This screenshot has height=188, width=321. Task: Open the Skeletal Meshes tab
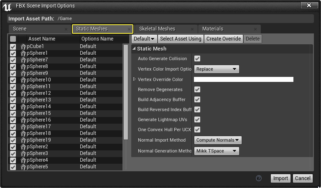tap(157, 29)
